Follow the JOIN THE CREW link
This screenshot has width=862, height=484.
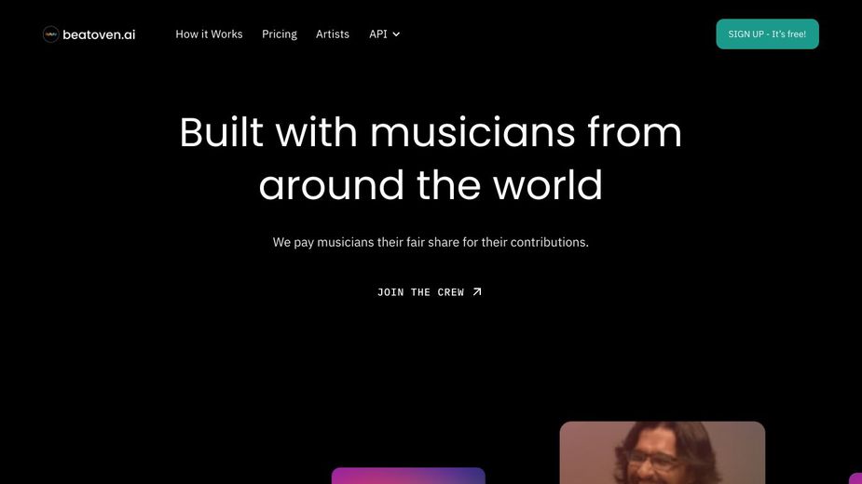click(x=420, y=292)
